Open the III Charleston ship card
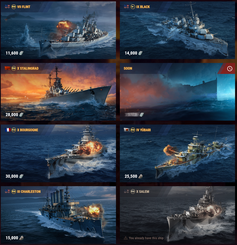This screenshot has width=237, height=245. (58, 215)
